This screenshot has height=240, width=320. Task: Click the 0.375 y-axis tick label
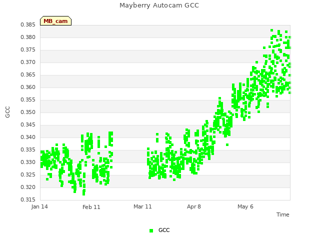[28, 50]
